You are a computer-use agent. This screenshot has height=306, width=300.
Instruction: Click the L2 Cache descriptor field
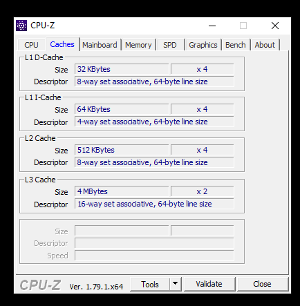click(154, 162)
